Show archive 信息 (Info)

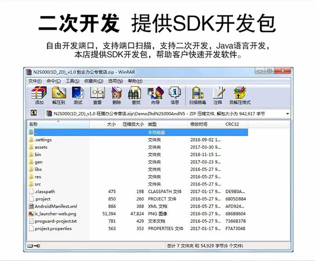tap(175, 95)
